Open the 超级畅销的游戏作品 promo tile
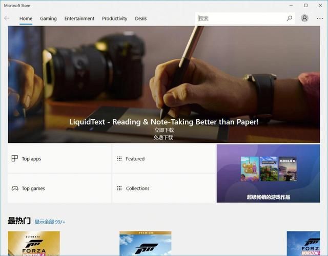Viewport: 328px width, 256px height. [x=268, y=174]
